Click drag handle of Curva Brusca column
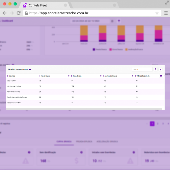Viewport: 170px width, 170px height. 71,76
